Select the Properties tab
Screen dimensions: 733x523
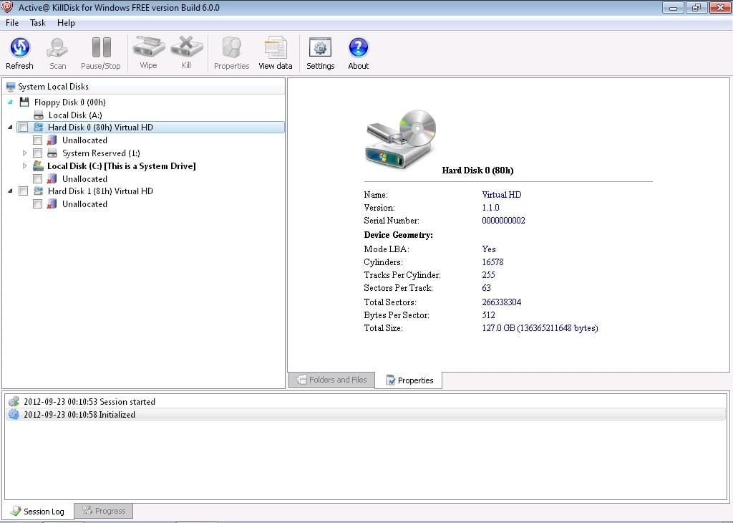(409, 380)
